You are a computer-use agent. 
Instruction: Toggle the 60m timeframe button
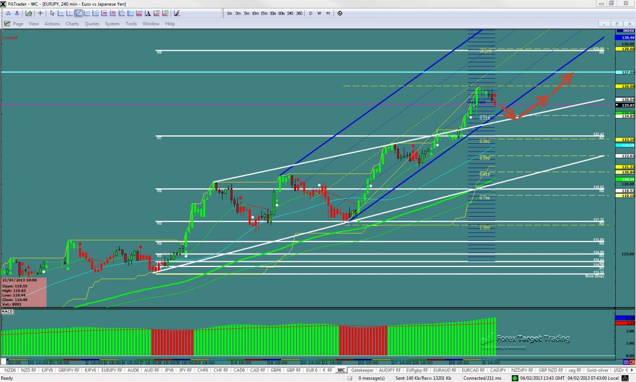281,13
